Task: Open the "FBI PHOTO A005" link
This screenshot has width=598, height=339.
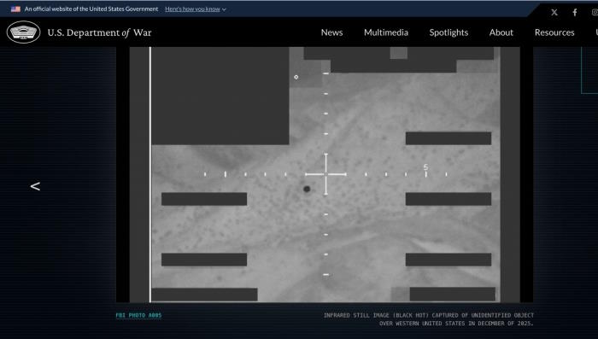Action: click(138, 315)
